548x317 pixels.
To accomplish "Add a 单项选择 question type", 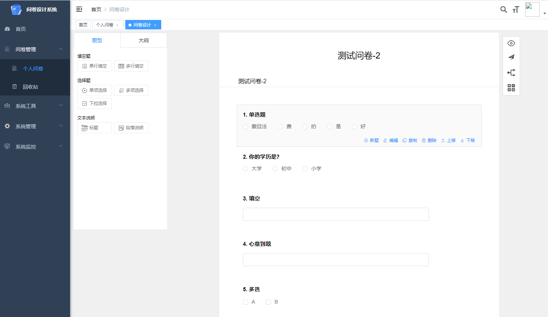I will pyautogui.click(x=94, y=90).
